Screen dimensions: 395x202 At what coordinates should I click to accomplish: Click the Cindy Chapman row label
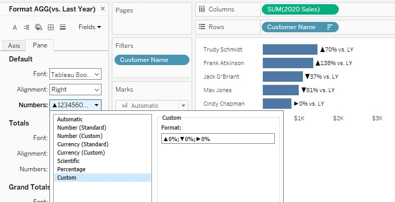(224, 104)
